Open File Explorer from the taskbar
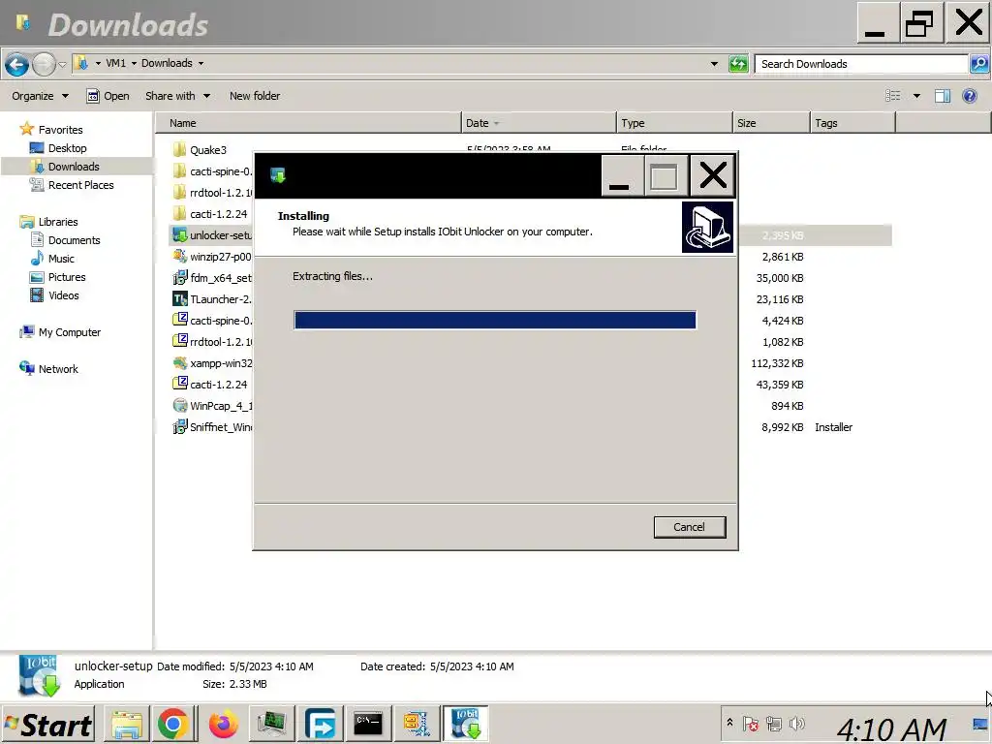This screenshot has height=744, width=992. tap(127, 724)
